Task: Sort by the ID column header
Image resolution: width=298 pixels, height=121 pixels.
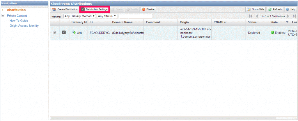Action: tap(99, 22)
